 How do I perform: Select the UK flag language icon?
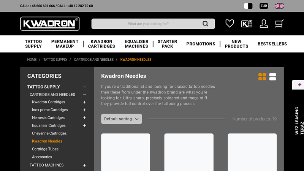click(x=279, y=6)
